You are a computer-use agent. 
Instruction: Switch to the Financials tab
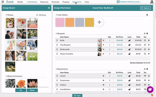55,2
